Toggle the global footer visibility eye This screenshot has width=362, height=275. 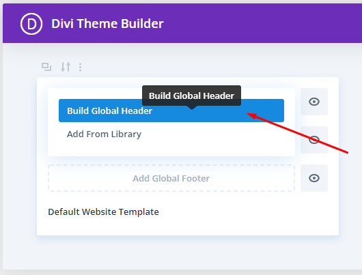tap(314, 178)
